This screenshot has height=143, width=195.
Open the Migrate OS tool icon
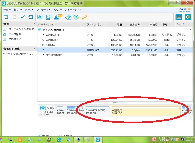click(40, 17)
